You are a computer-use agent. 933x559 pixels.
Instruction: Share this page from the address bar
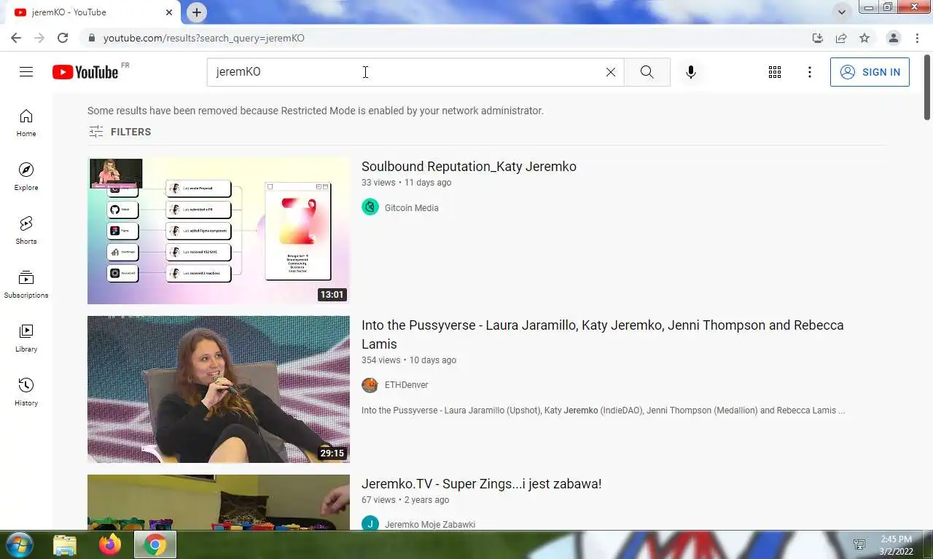pyautogui.click(x=841, y=38)
